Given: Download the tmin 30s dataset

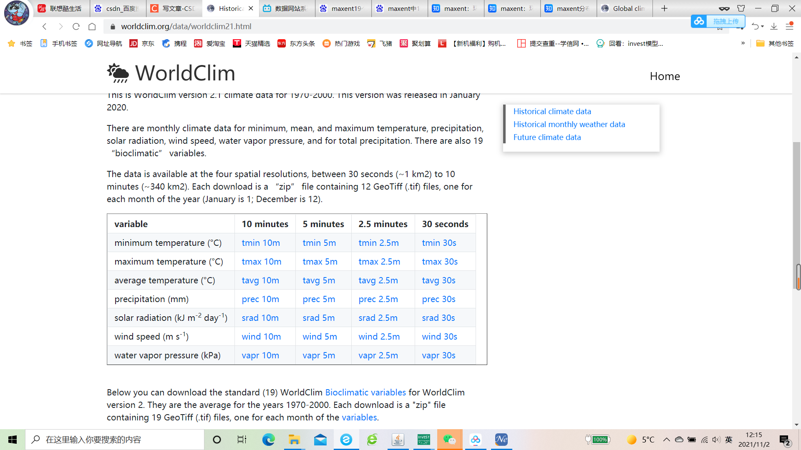Looking at the screenshot, I should [438, 242].
